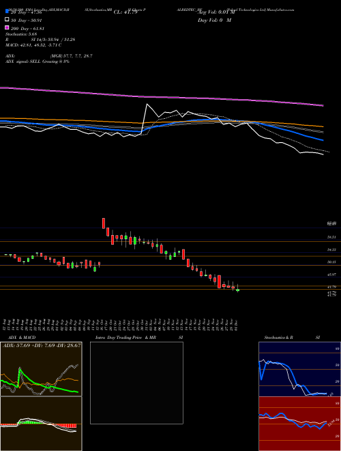Click the 'Day Vol: 0 M' label
The image size is (341, 451).
(214, 20)
